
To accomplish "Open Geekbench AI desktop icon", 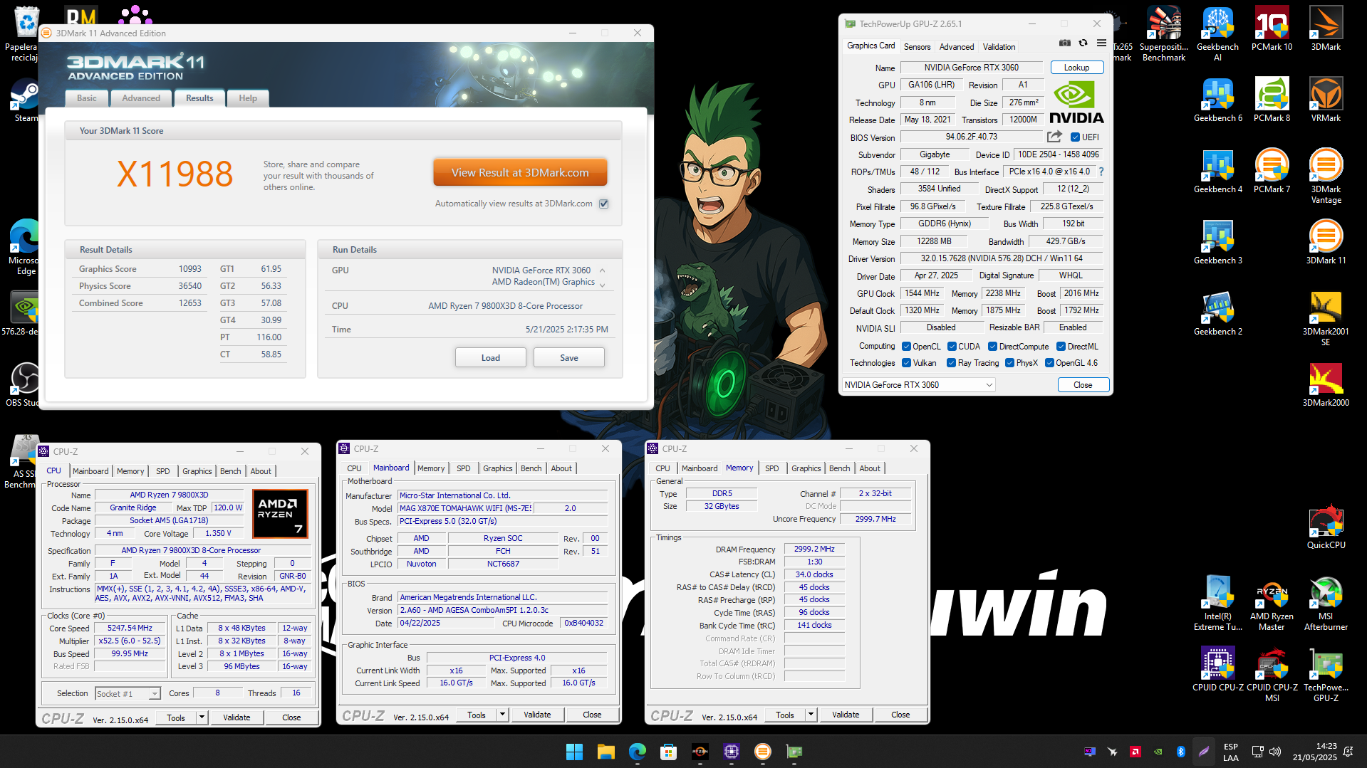I will (x=1217, y=33).
